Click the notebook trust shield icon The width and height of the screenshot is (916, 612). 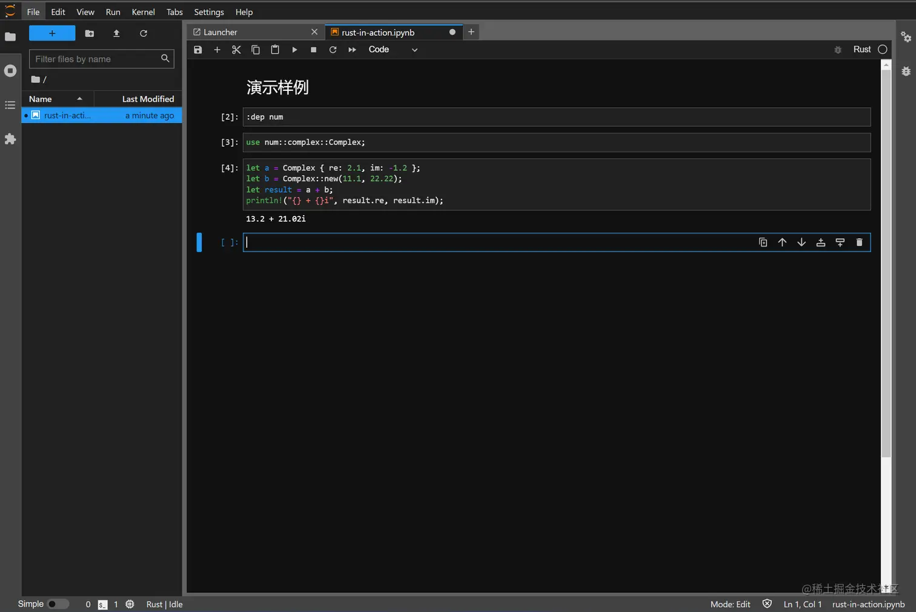[767, 604]
